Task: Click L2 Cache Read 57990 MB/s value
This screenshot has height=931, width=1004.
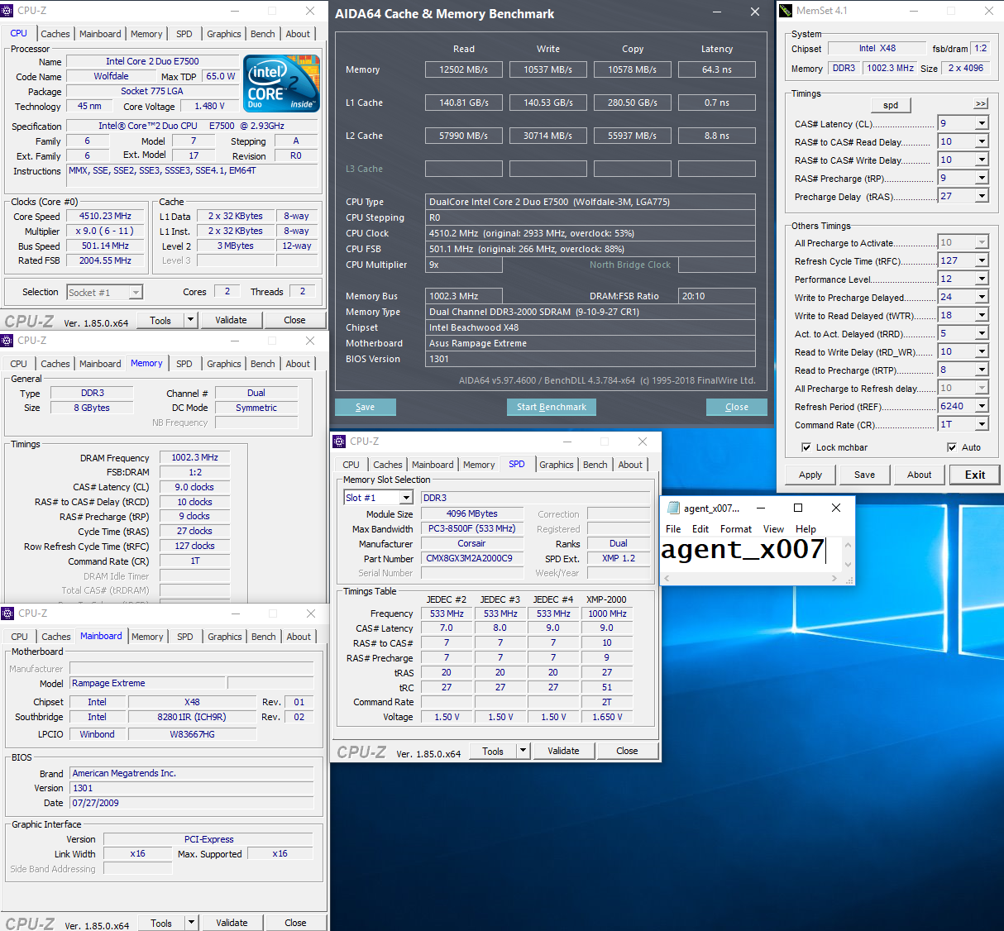Action: pos(464,136)
